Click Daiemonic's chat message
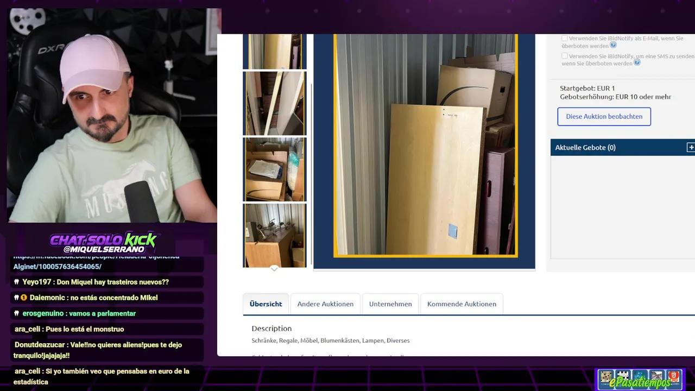This screenshot has width=695, height=391. click(x=107, y=298)
